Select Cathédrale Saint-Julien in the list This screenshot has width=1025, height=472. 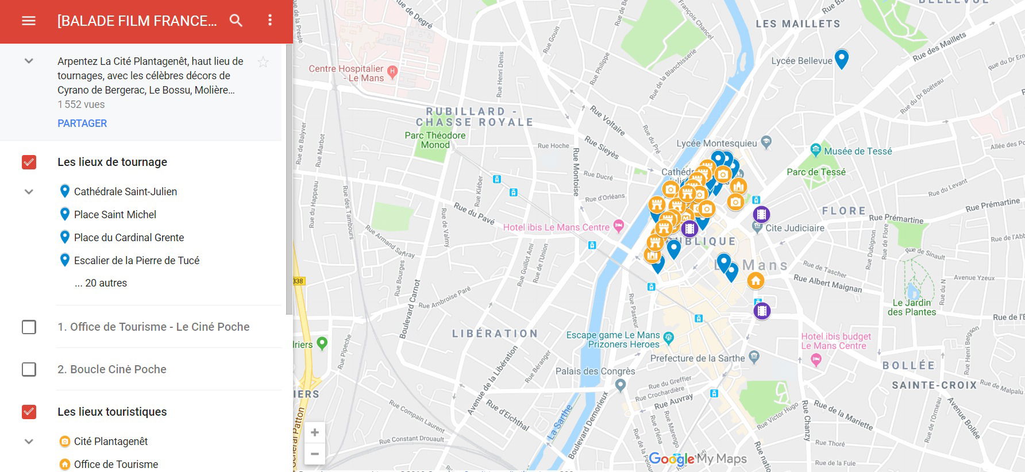[125, 192]
